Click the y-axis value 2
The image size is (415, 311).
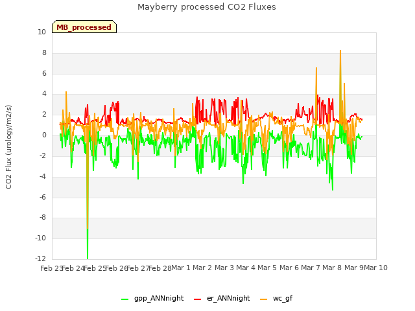pyautogui.click(x=44, y=114)
